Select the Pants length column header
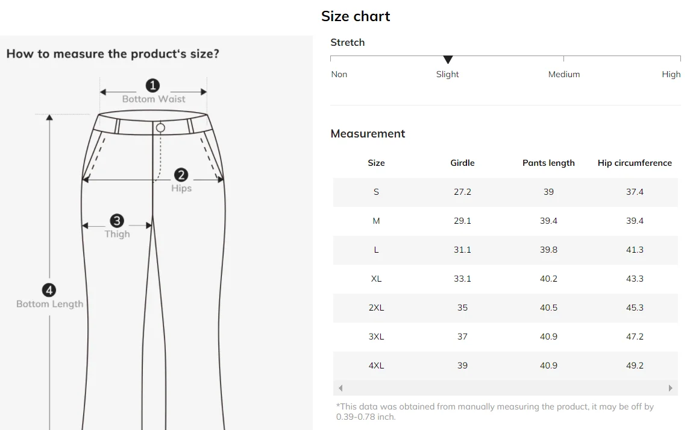Viewport: 693px width, 430px height. tap(548, 163)
